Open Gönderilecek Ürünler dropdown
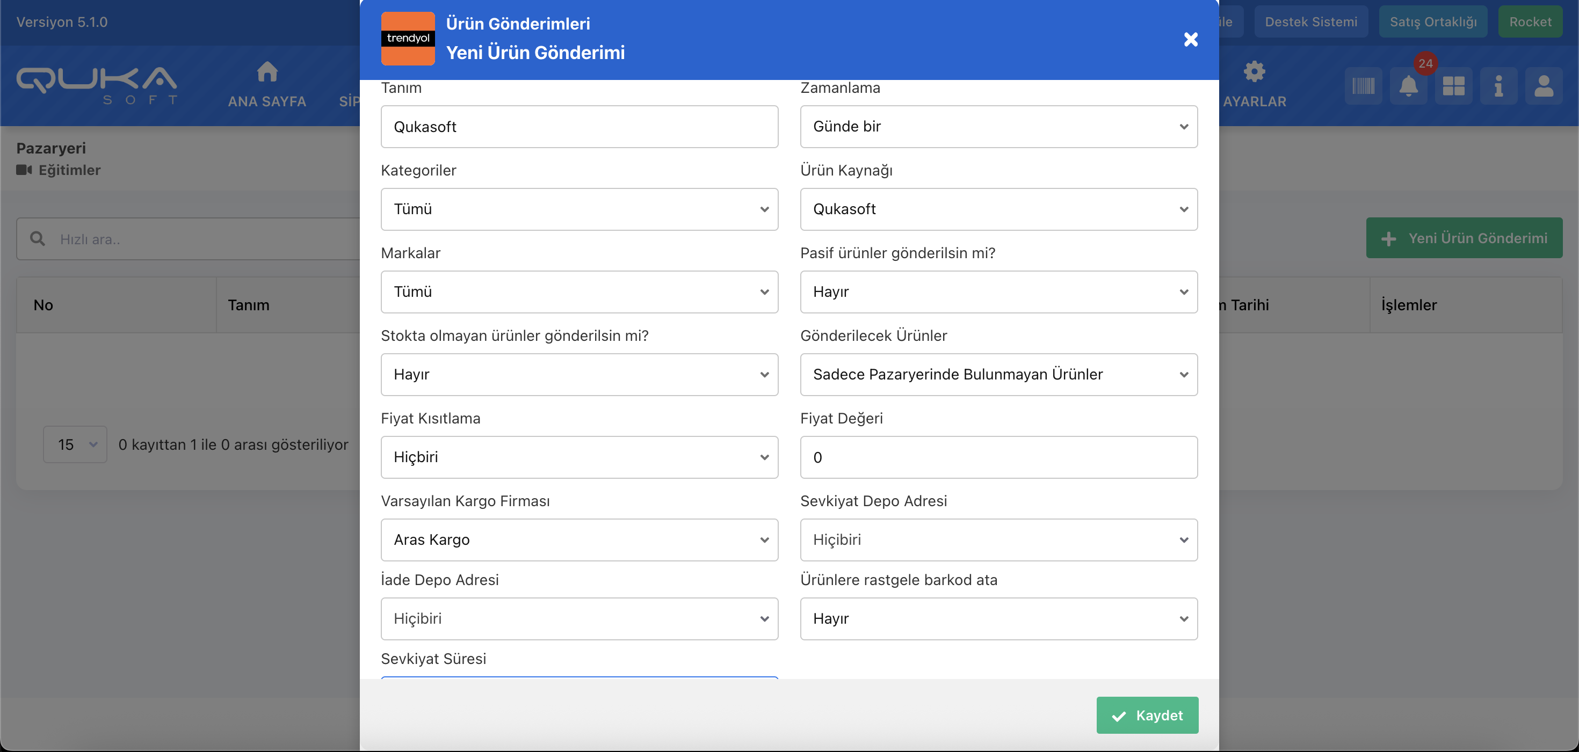The image size is (1579, 752). pos(998,375)
